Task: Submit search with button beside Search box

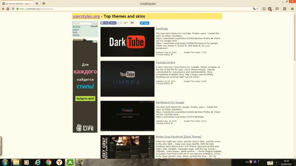Action: [96, 24]
